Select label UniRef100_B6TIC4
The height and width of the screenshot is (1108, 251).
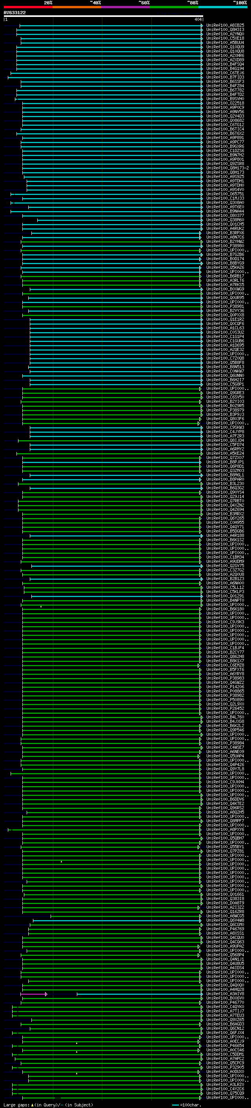(x=225, y=129)
